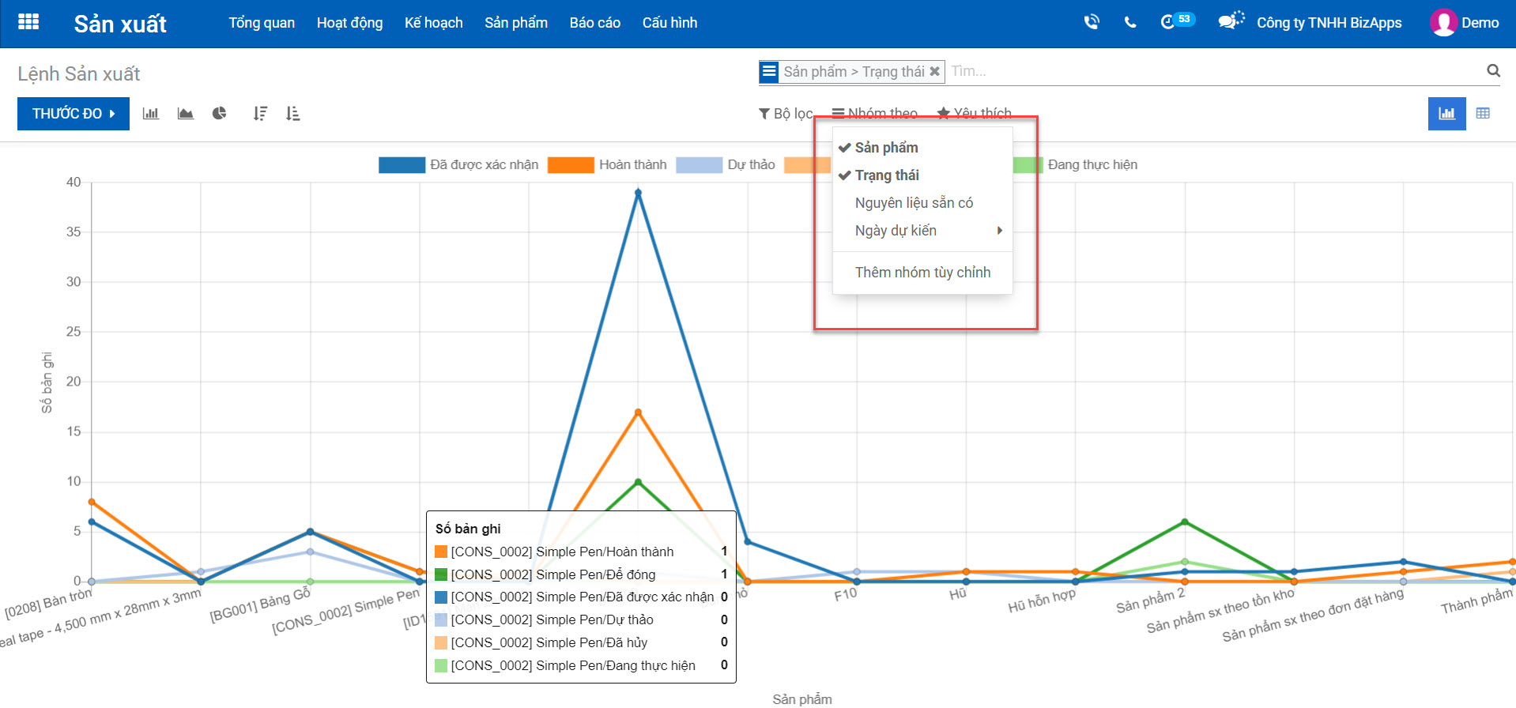This screenshot has width=1516, height=708.
Task: Click the Sản xuất app title
Action: point(120,24)
